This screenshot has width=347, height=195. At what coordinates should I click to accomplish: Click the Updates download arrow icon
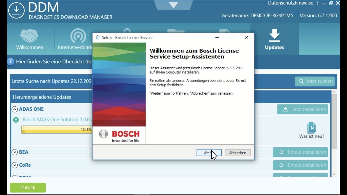[274, 36]
